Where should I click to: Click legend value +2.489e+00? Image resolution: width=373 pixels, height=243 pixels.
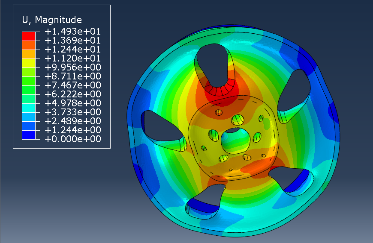(x=73, y=121)
